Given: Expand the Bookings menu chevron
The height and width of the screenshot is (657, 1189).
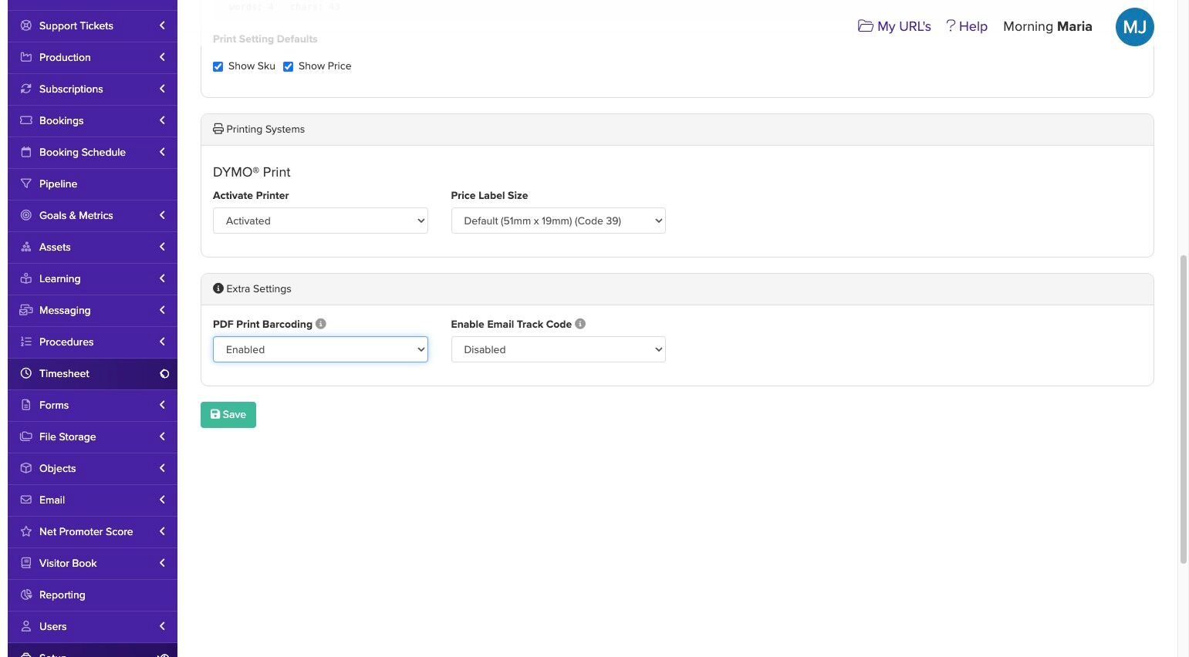Looking at the screenshot, I should 162,120.
